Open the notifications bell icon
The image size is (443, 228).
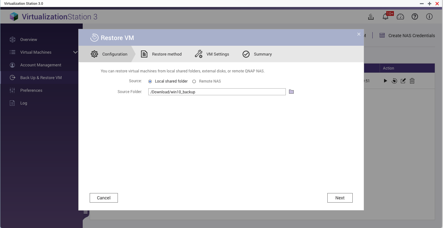coord(385,17)
